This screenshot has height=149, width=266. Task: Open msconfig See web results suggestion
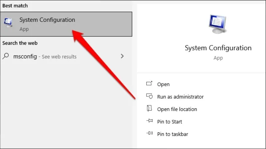(45, 57)
